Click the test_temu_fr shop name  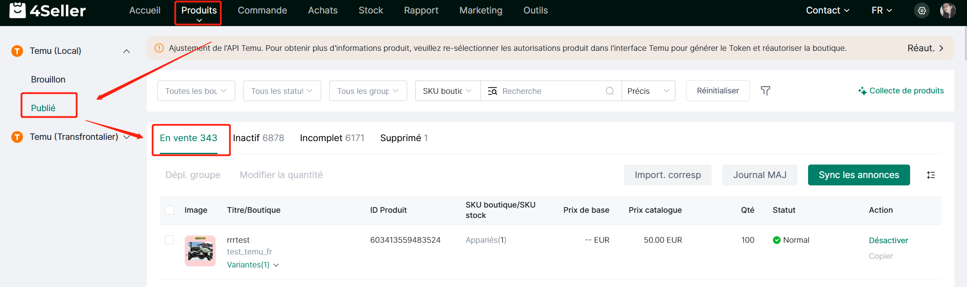point(250,252)
